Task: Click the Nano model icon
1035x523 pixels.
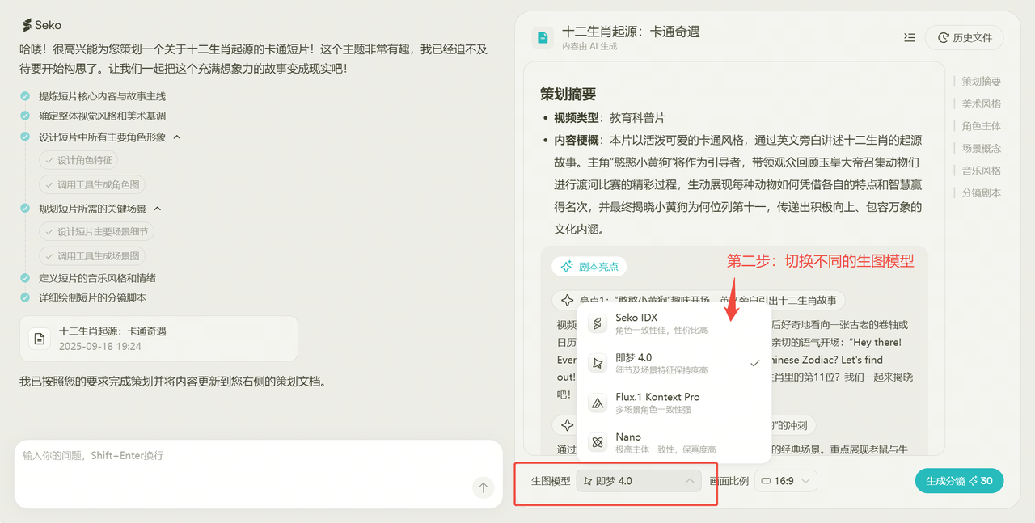Action: pos(598,442)
